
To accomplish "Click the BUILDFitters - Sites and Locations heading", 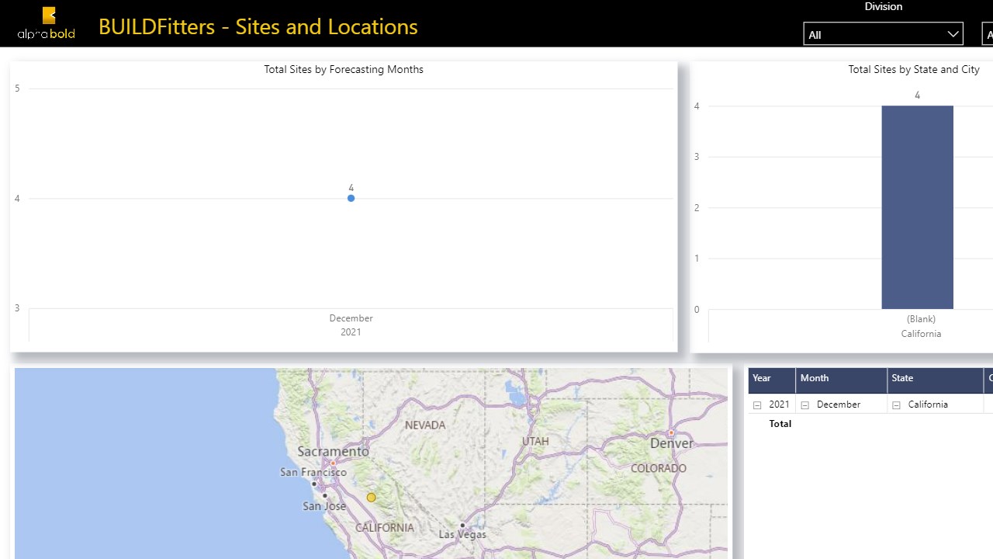I will tap(258, 26).
